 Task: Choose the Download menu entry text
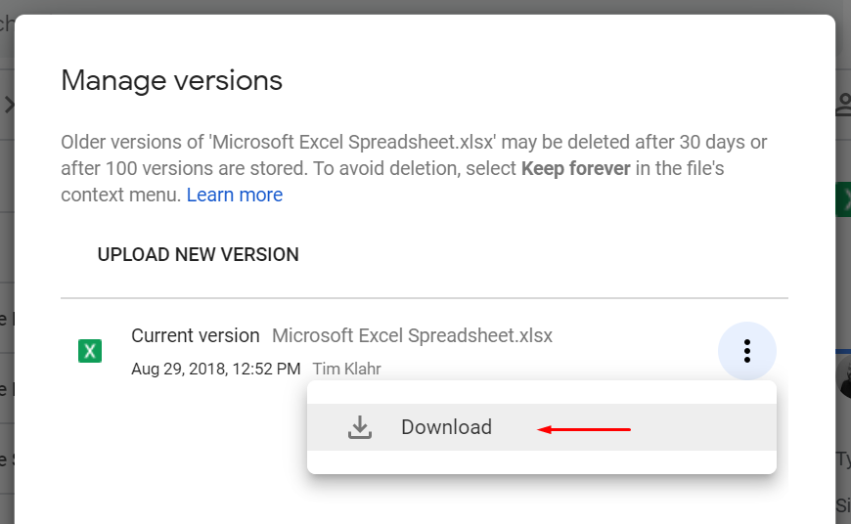tap(446, 427)
